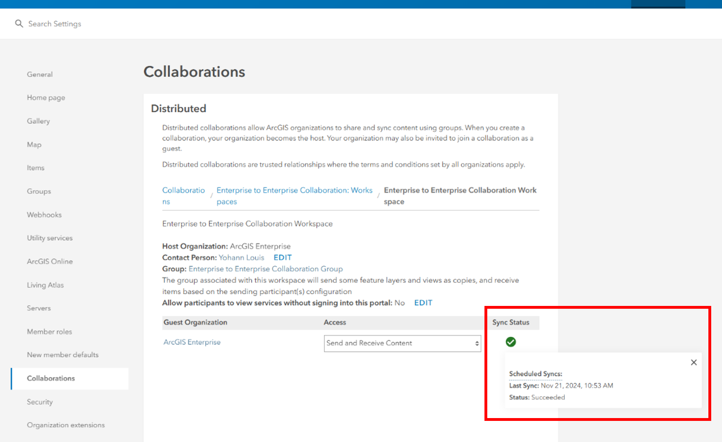Edit the contact person

pos(283,258)
